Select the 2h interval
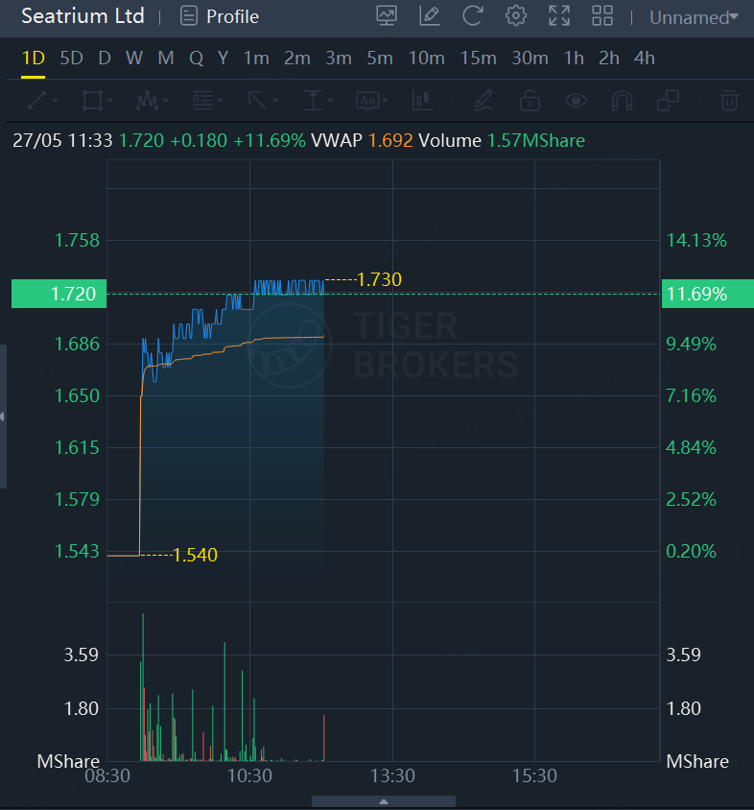Screen dimensions: 754x810 [x=609, y=59]
